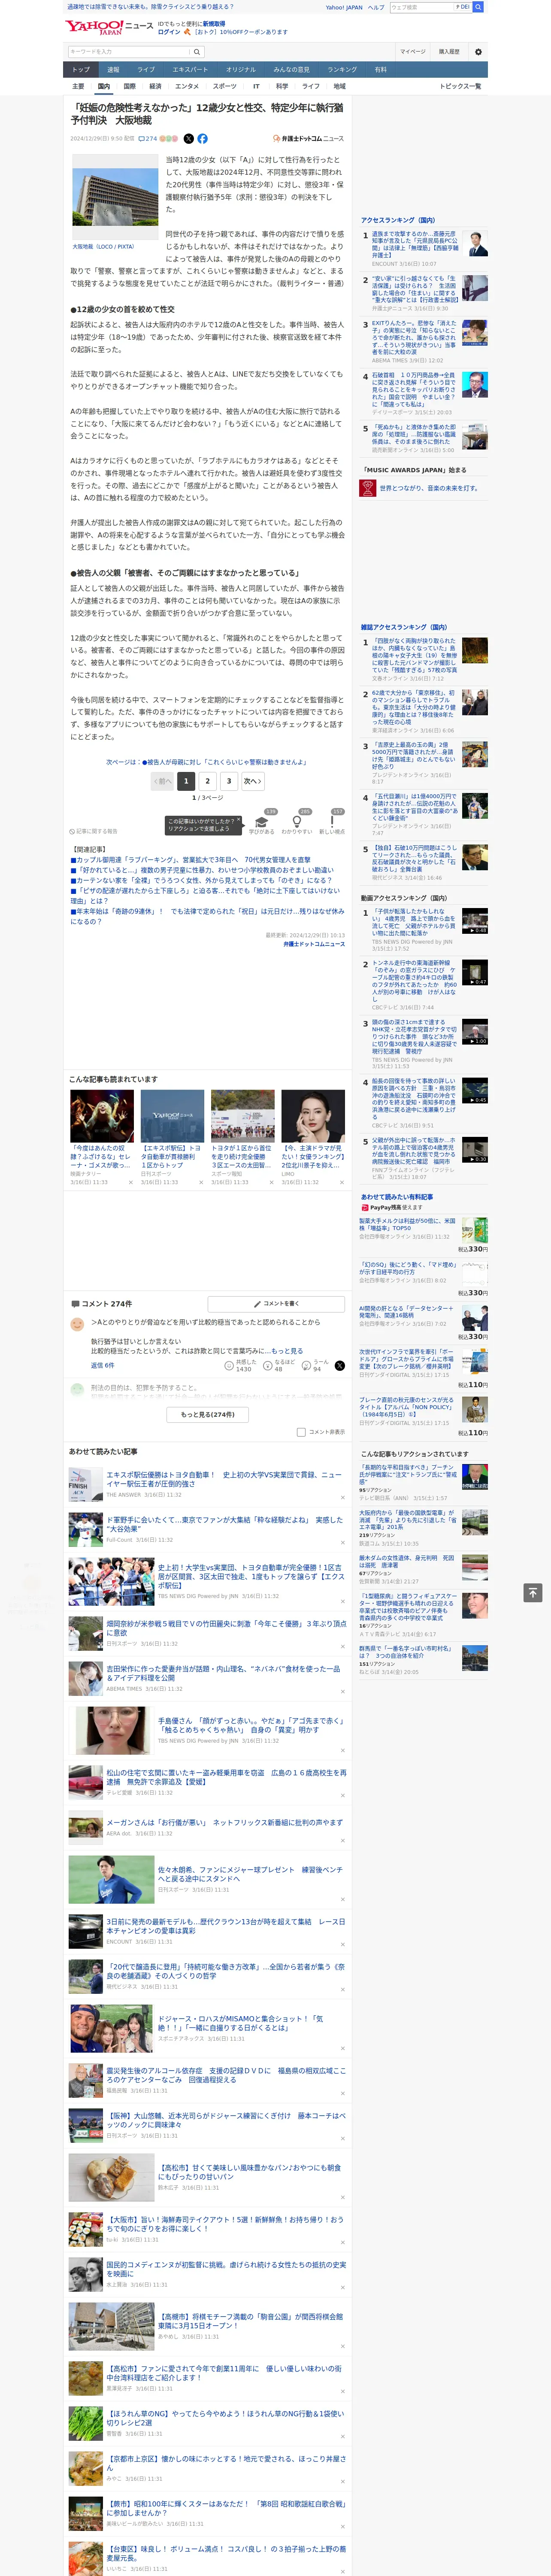
Task: Open トピックス一覧 link
Action: (x=460, y=86)
